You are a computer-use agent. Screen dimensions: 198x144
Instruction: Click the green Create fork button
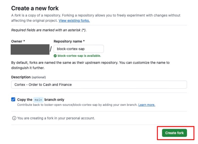(174, 133)
